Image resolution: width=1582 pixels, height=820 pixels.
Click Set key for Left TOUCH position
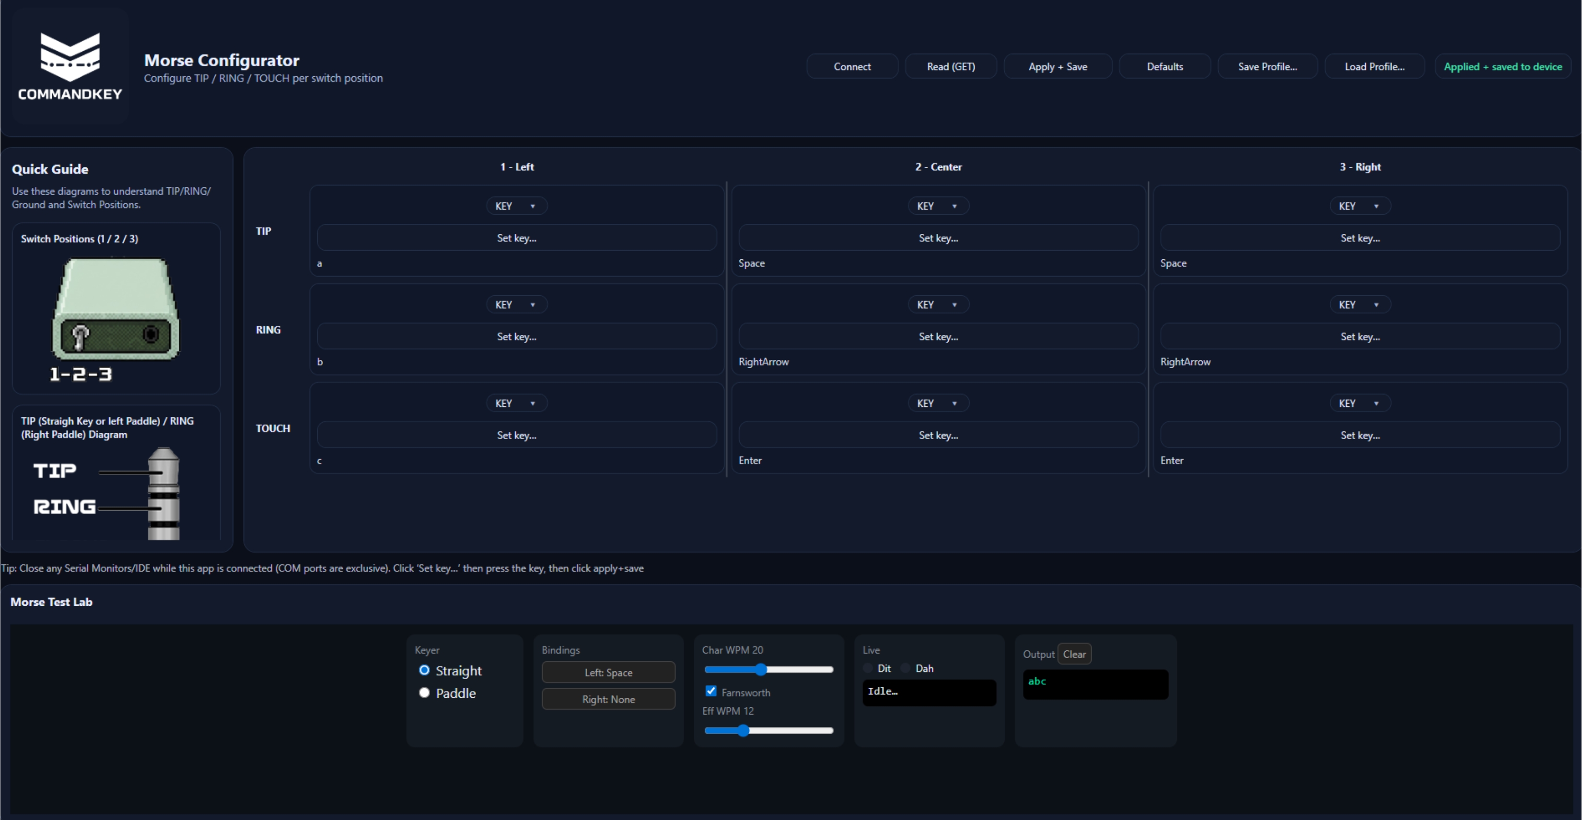click(516, 435)
